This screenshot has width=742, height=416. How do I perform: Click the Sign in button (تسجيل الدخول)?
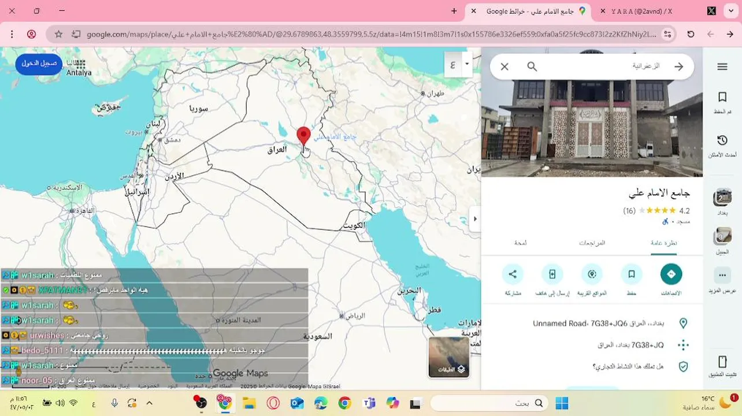coord(39,64)
